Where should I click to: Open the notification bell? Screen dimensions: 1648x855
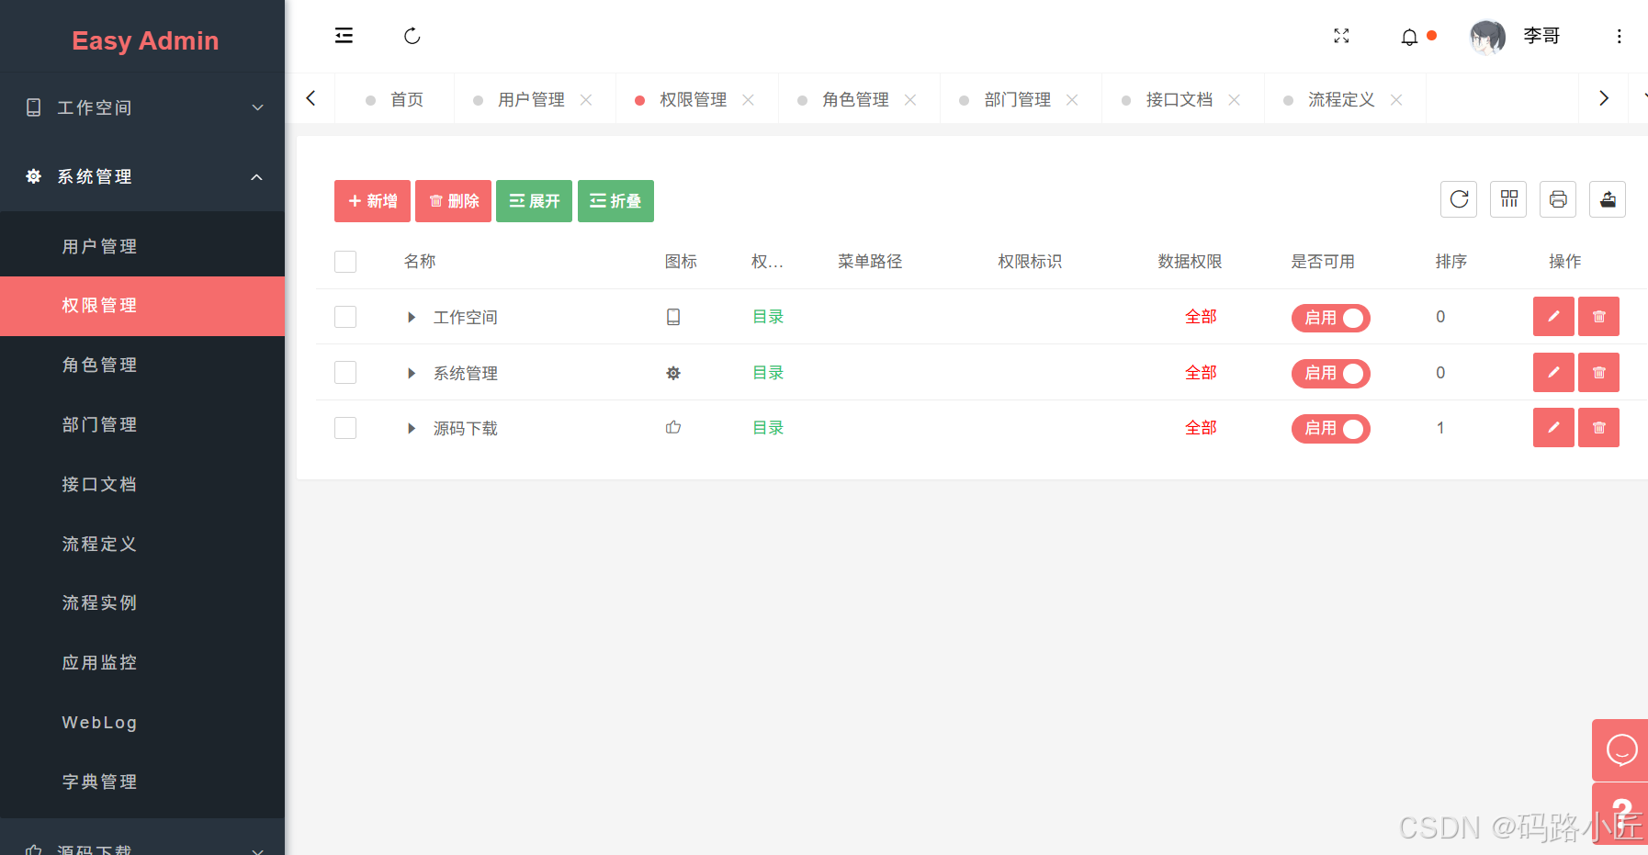(x=1410, y=37)
